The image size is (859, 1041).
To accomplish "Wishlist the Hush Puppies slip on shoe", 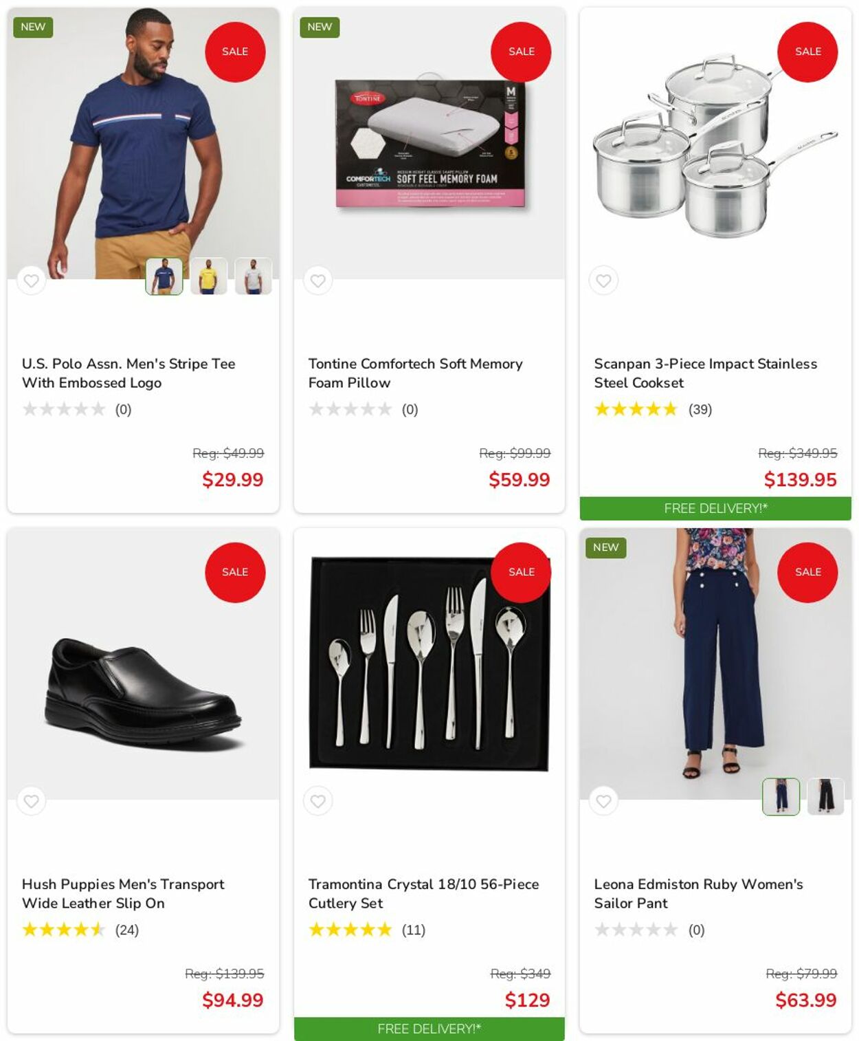I will click(32, 801).
